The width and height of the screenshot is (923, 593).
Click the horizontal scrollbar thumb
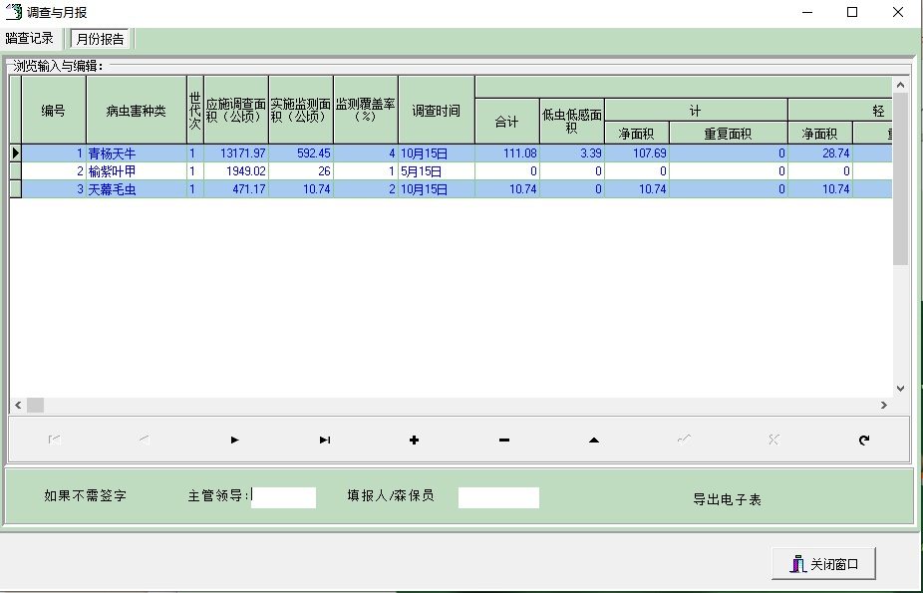pyautogui.click(x=35, y=405)
